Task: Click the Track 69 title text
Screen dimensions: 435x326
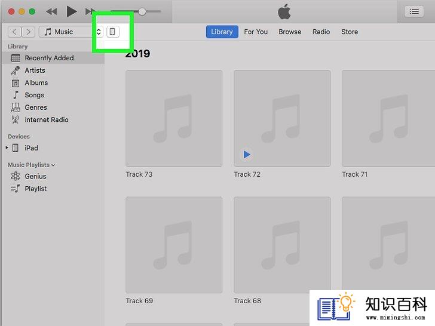Action: 139,301
